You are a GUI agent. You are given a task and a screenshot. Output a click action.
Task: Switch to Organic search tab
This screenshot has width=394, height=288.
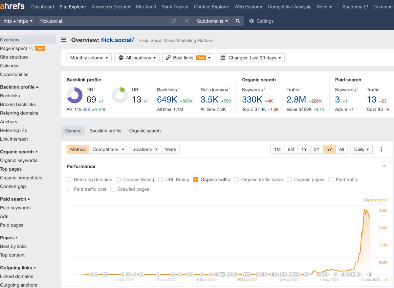[145, 131]
